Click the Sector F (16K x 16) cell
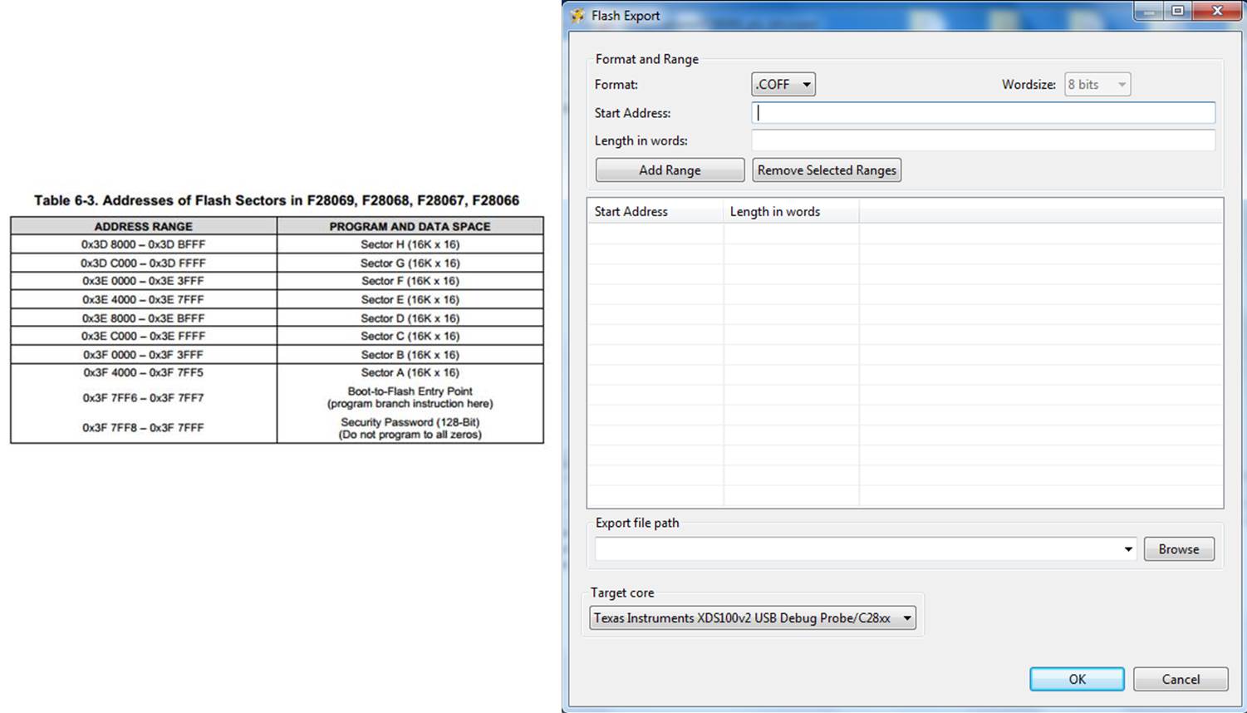This screenshot has height=713, width=1247. pyautogui.click(x=410, y=281)
